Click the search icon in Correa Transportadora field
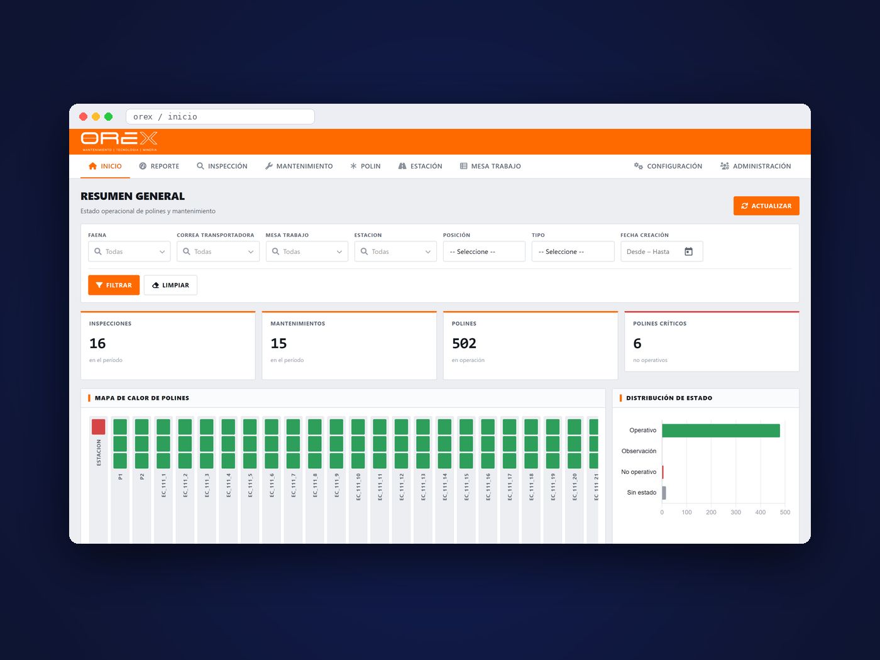 (x=187, y=251)
